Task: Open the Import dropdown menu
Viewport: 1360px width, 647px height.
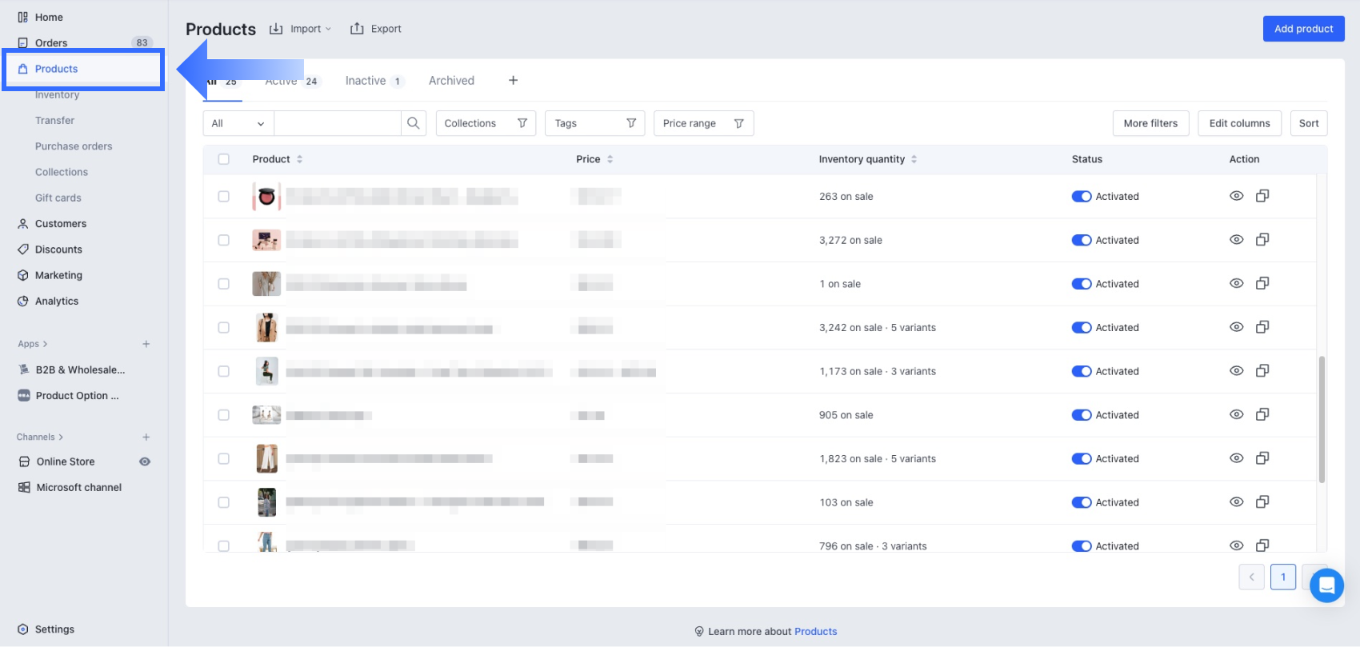Action: click(x=301, y=29)
